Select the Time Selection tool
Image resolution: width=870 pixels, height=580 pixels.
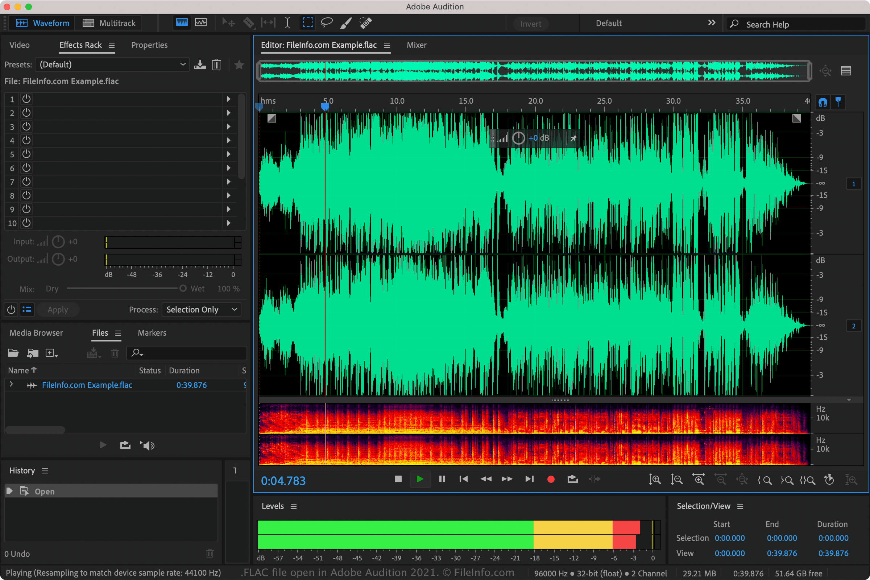click(287, 22)
